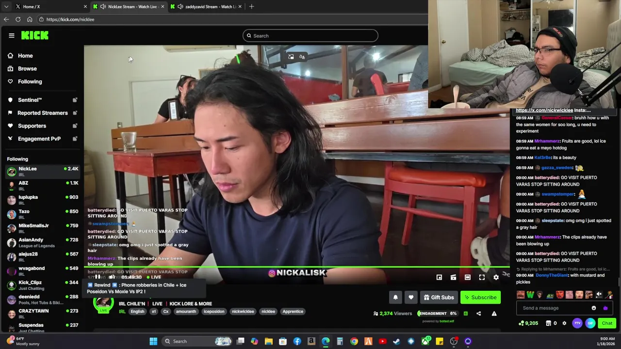Open a new browser tab
621x349 pixels.
(251, 6)
